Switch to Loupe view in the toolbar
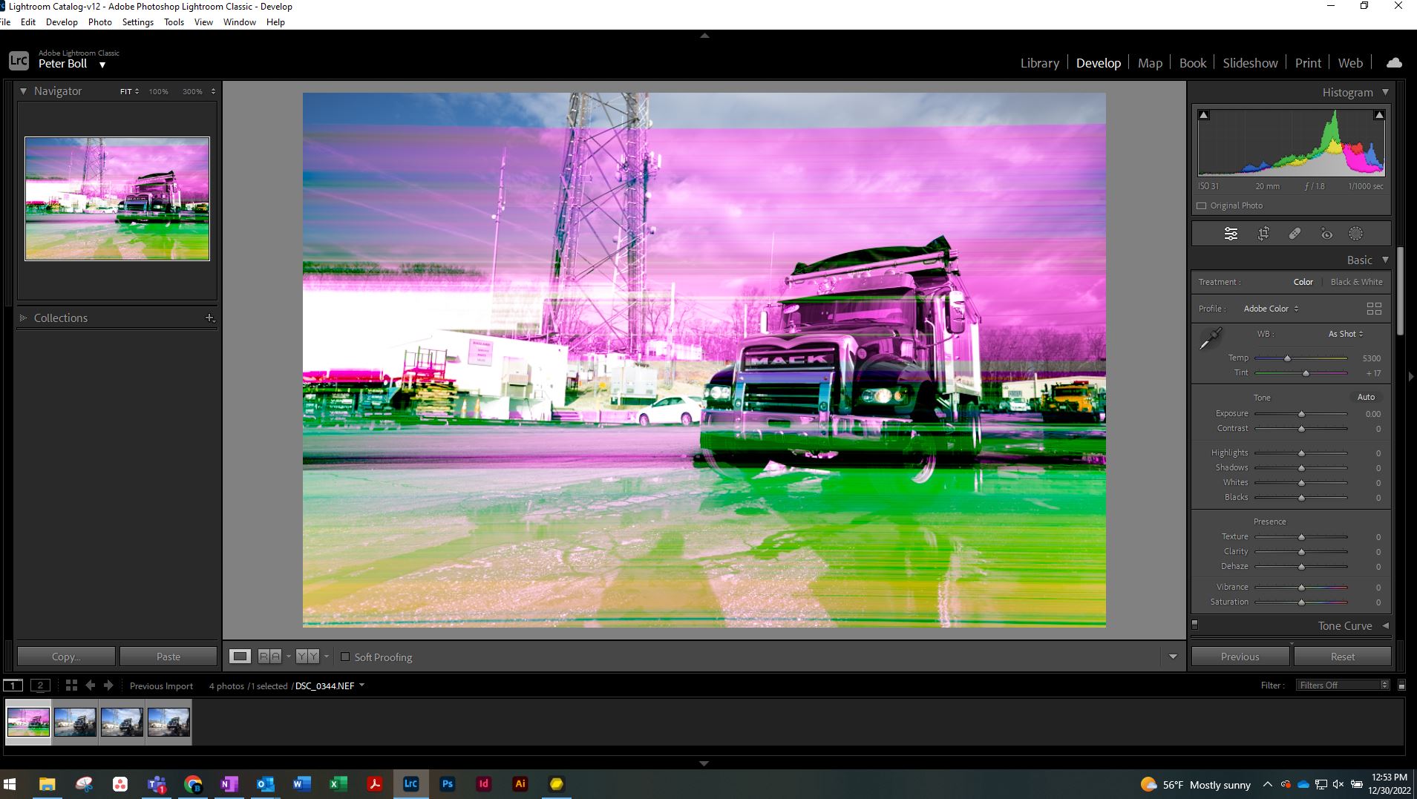 point(240,656)
